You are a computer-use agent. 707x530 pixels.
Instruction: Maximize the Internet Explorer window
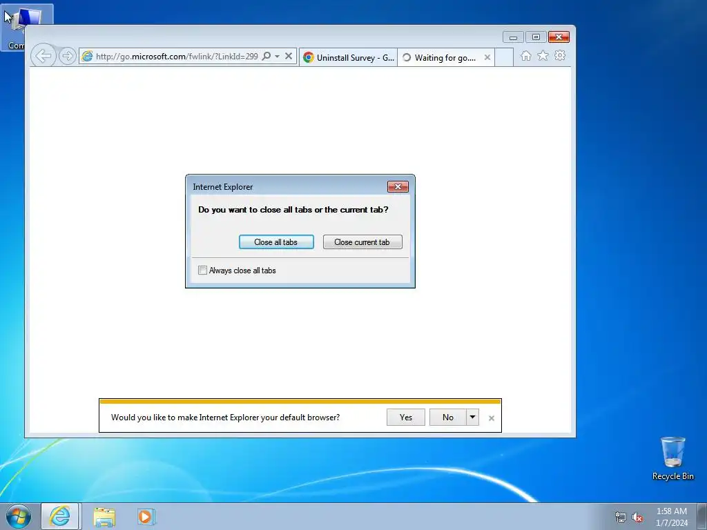(536, 37)
